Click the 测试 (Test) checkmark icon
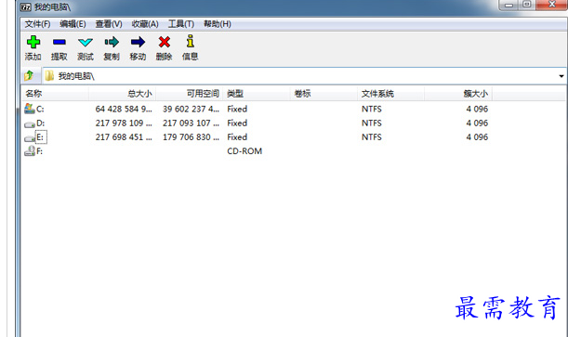Image resolution: width=568 pixels, height=337 pixels. click(x=86, y=43)
